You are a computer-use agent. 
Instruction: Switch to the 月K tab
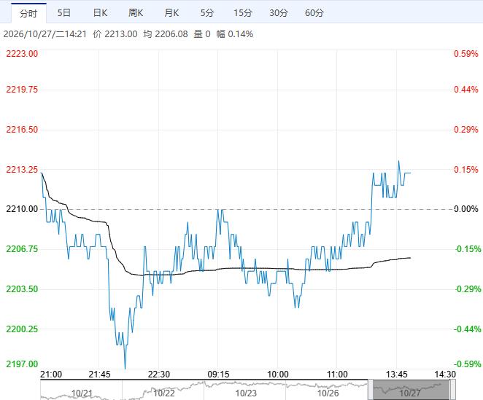pos(171,13)
